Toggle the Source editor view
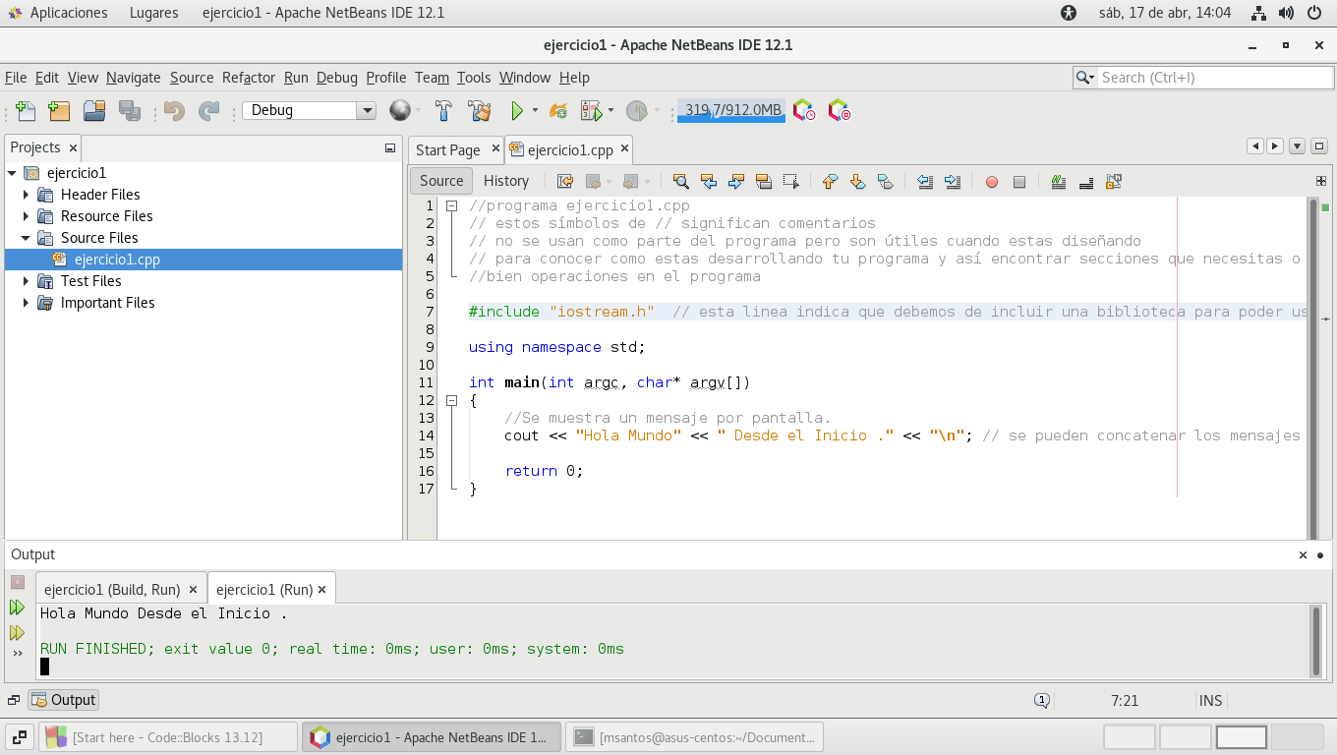1337x755 pixels. point(441,181)
